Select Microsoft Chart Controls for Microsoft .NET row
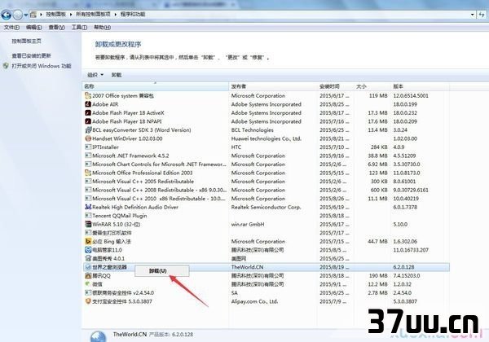Screen dimensions: 489x342 [267, 164]
